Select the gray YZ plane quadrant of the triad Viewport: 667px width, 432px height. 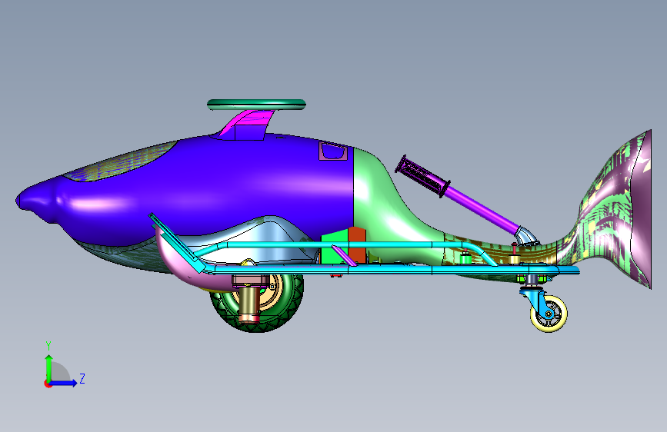59,372
